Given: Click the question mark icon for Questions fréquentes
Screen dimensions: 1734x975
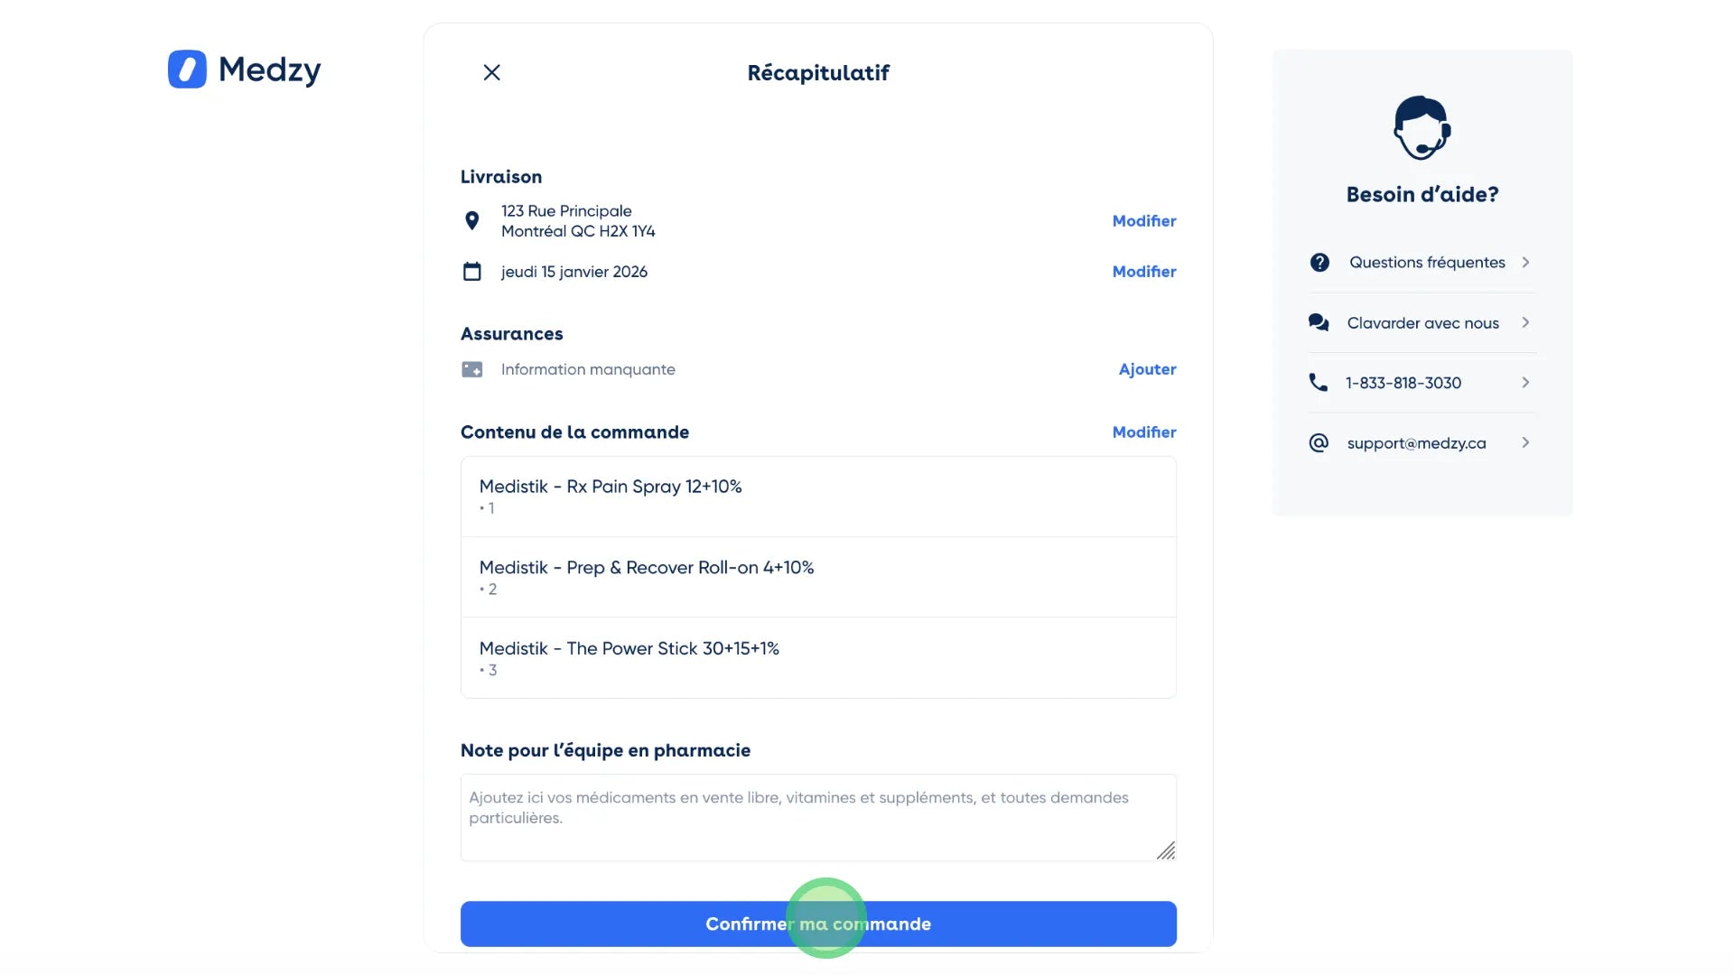Looking at the screenshot, I should [1319, 262].
